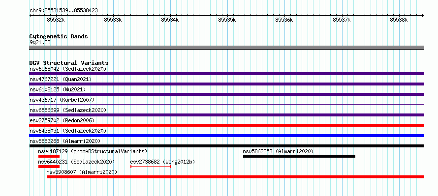
Task: Select the short red bar under nsv4187129
Action: pyautogui.click(x=49, y=156)
